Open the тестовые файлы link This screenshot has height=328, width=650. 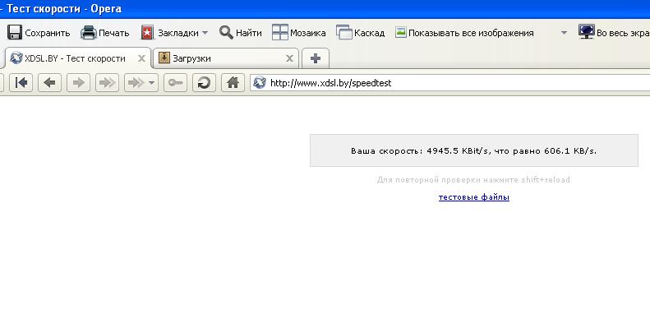coord(474,197)
